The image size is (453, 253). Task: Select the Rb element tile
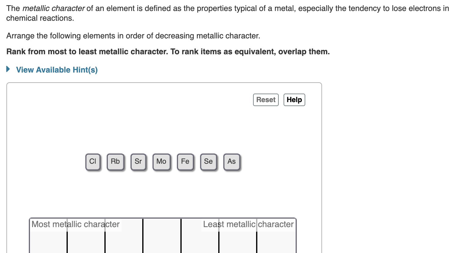click(x=115, y=162)
